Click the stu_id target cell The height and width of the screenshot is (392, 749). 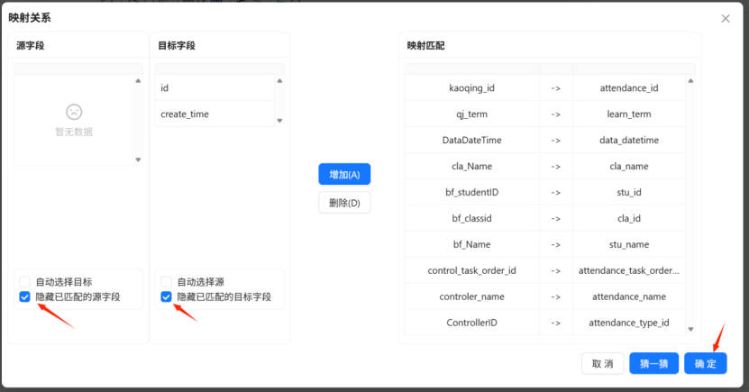pyautogui.click(x=629, y=193)
